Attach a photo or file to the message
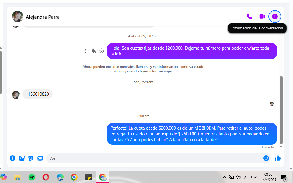The height and width of the screenshot is (183, 293). (22, 158)
